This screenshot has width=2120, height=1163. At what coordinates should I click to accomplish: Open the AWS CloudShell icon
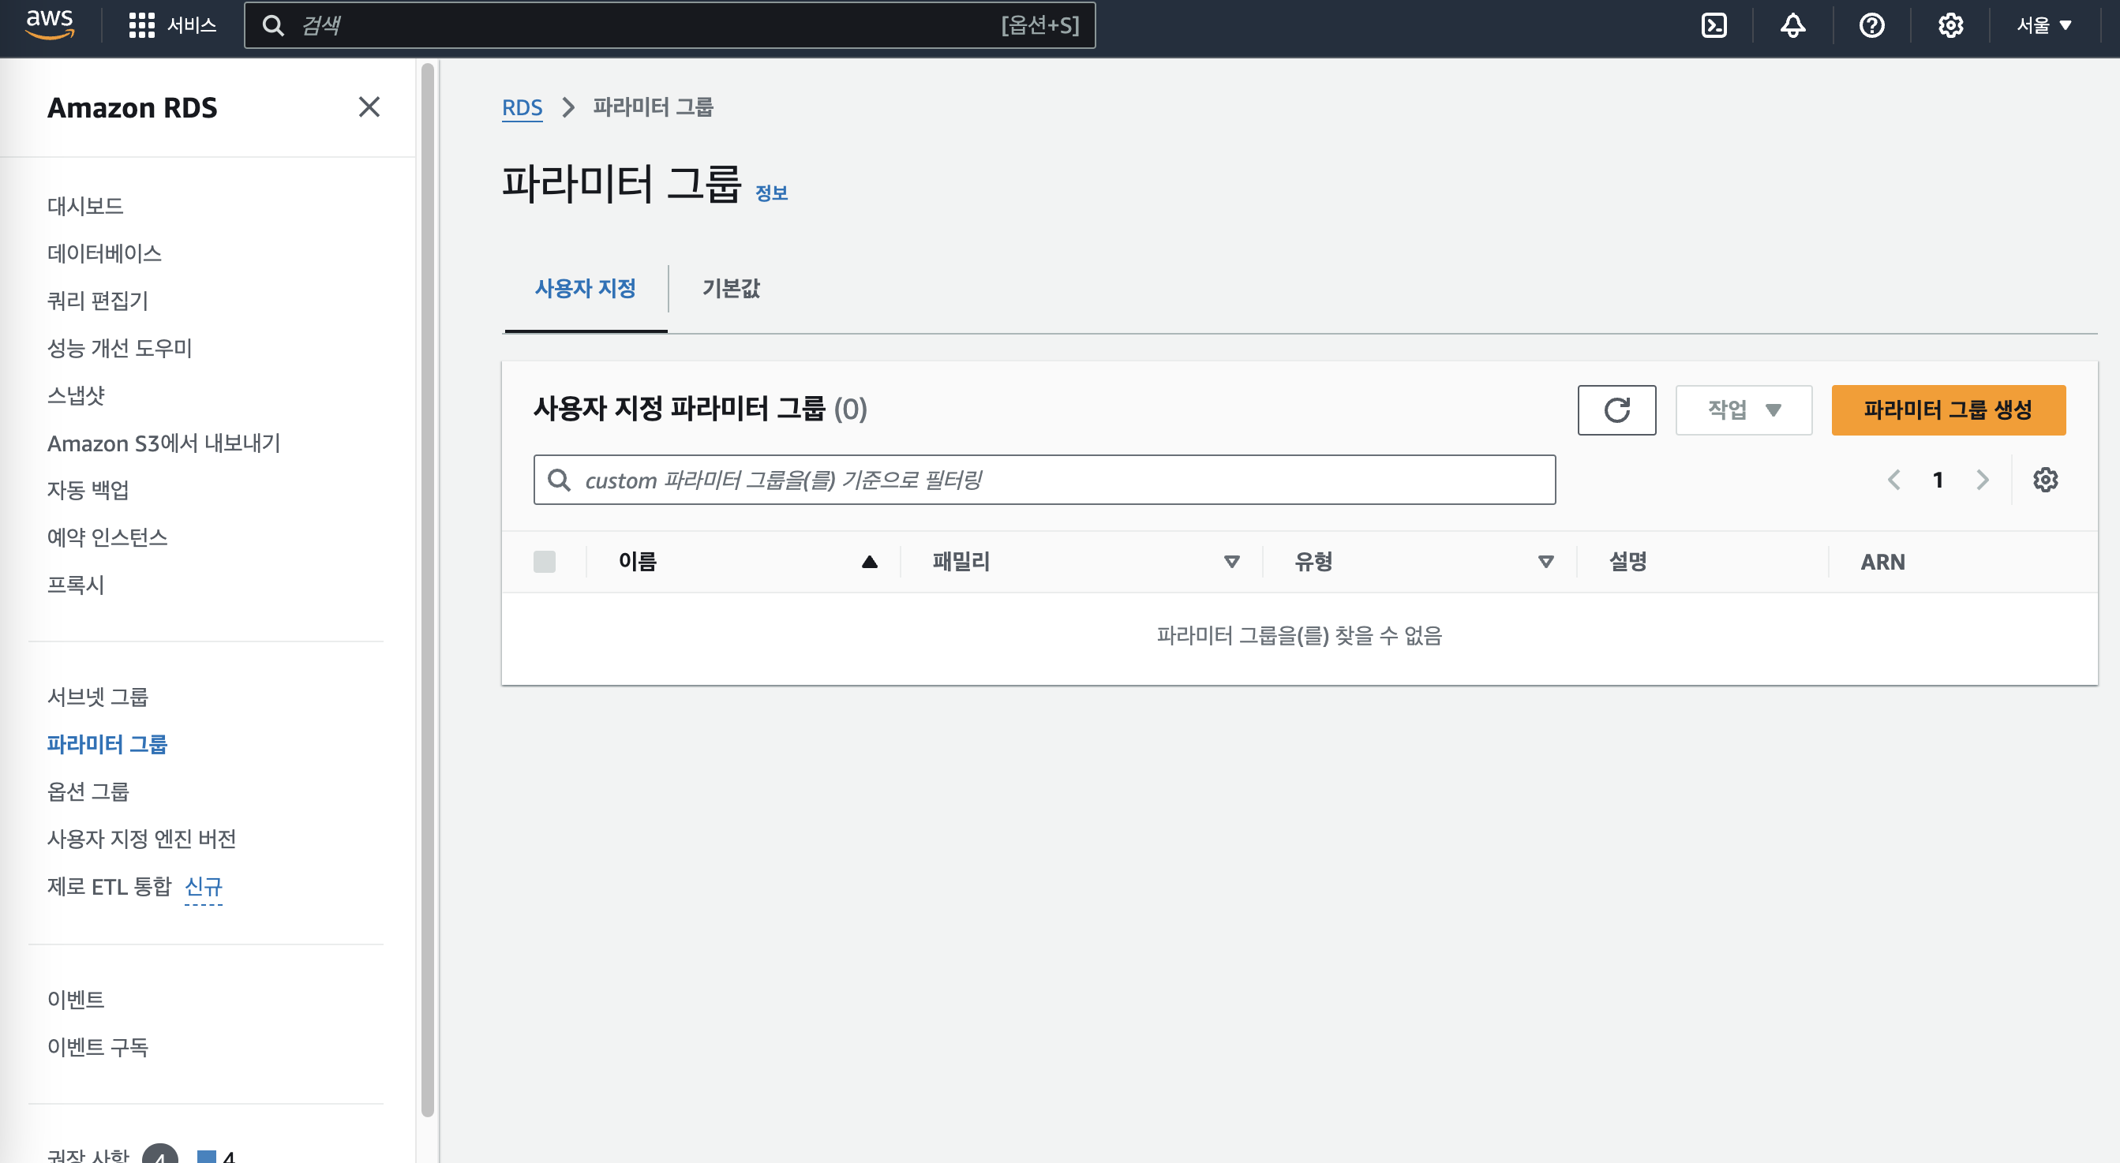coord(1714,25)
